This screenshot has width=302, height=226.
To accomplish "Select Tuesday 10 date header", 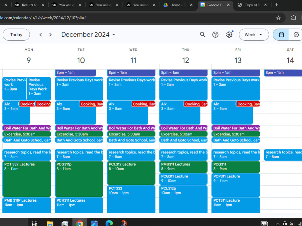I will (x=81, y=60).
